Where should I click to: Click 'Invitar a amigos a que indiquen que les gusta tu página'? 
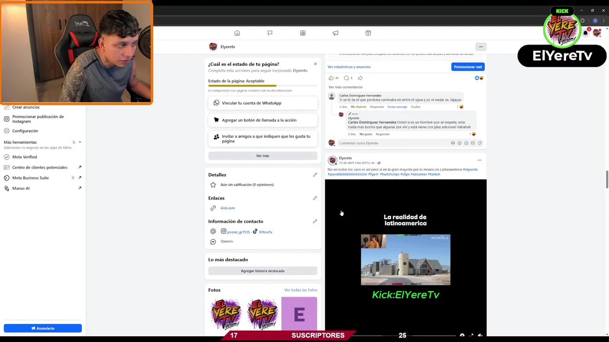pos(263,139)
